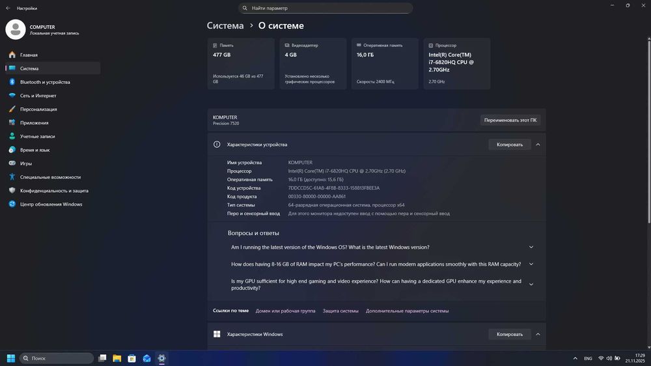Image resolution: width=651 pixels, height=366 pixels.
Task: Open Task View on the taskbar
Action: pos(102,358)
